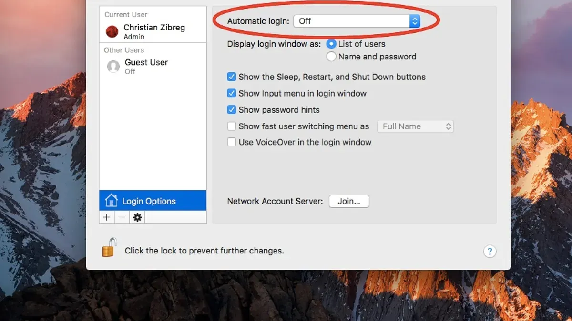
Task: Enable Show fast user switching menu checkbox
Action: tap(232, 126)
